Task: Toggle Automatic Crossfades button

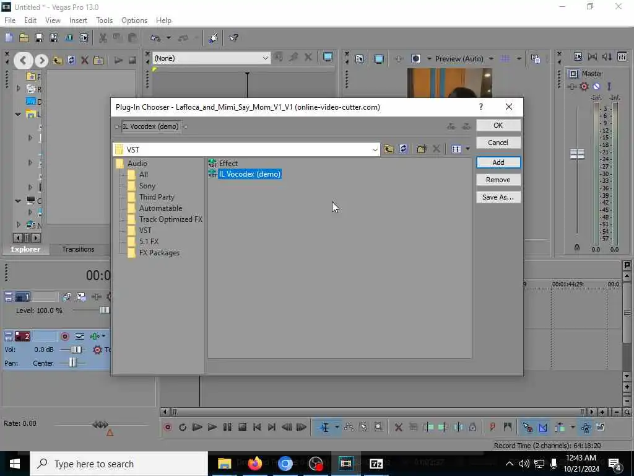Action: click(542, 427)
